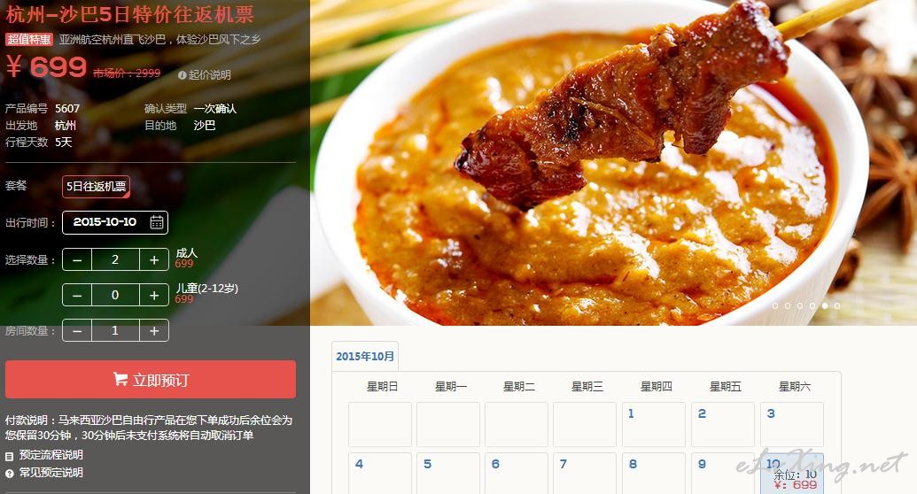Open the 常见预定说明 help link
Viewport: 917px width, 494px height.
[51, 473]
